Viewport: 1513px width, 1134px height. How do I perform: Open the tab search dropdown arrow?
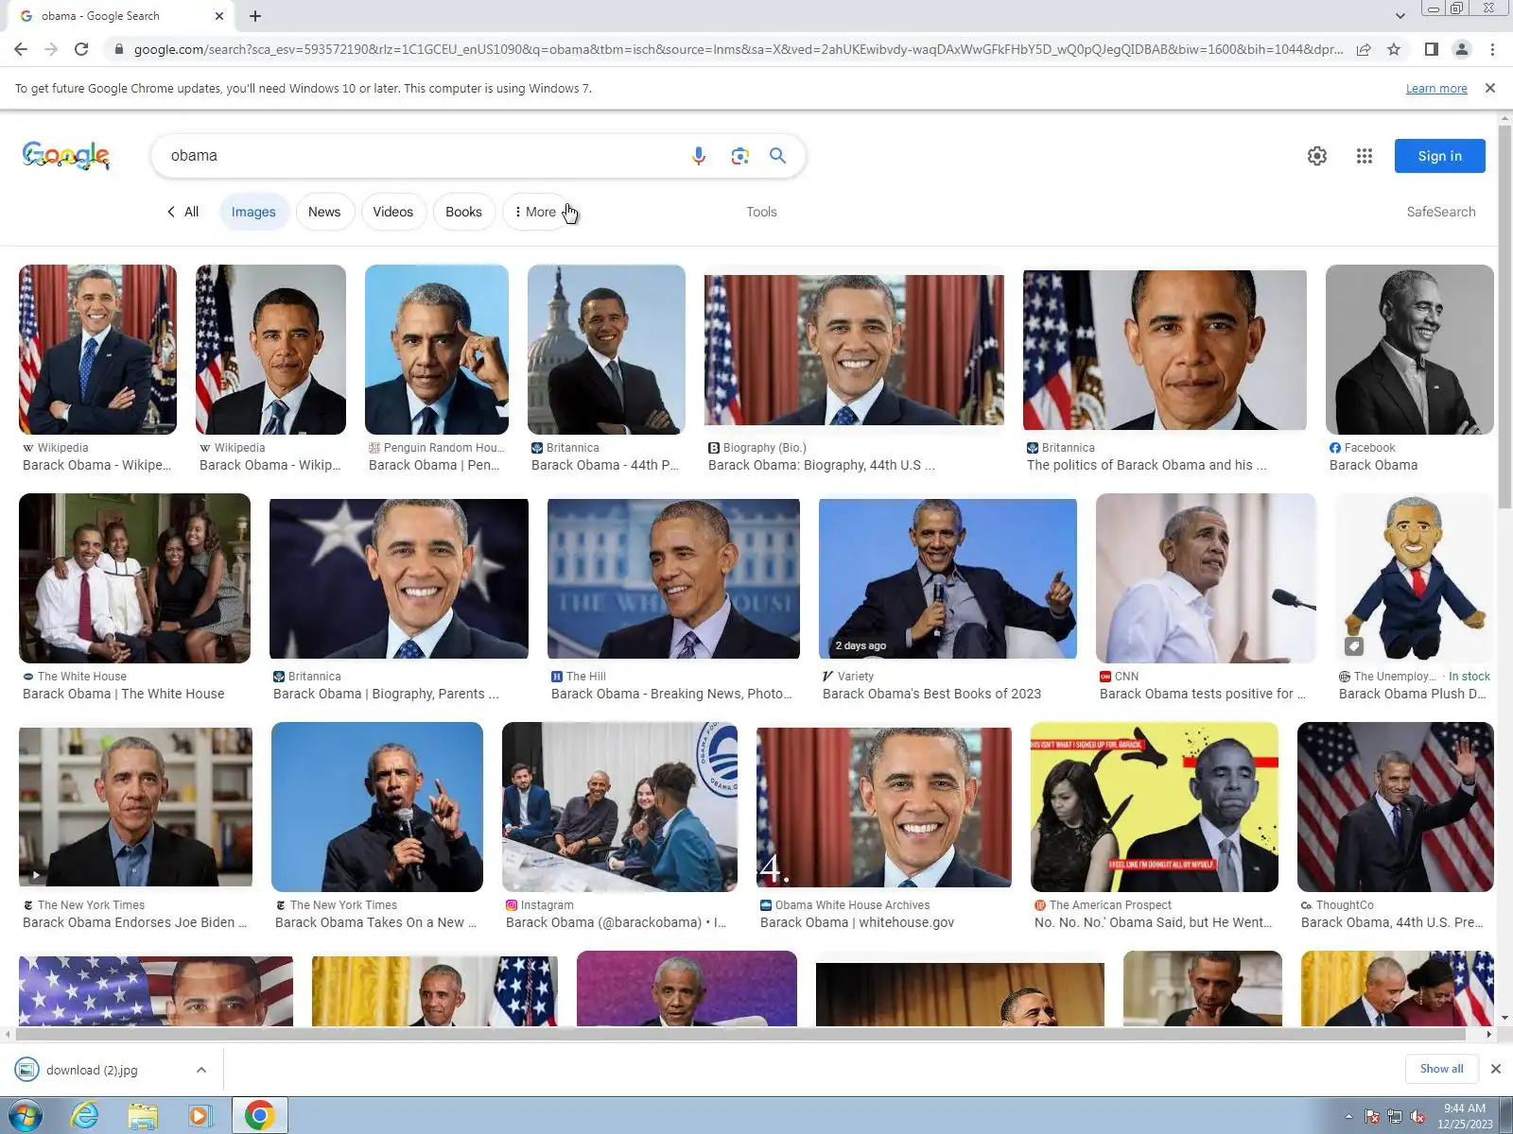click(1400, 16)
